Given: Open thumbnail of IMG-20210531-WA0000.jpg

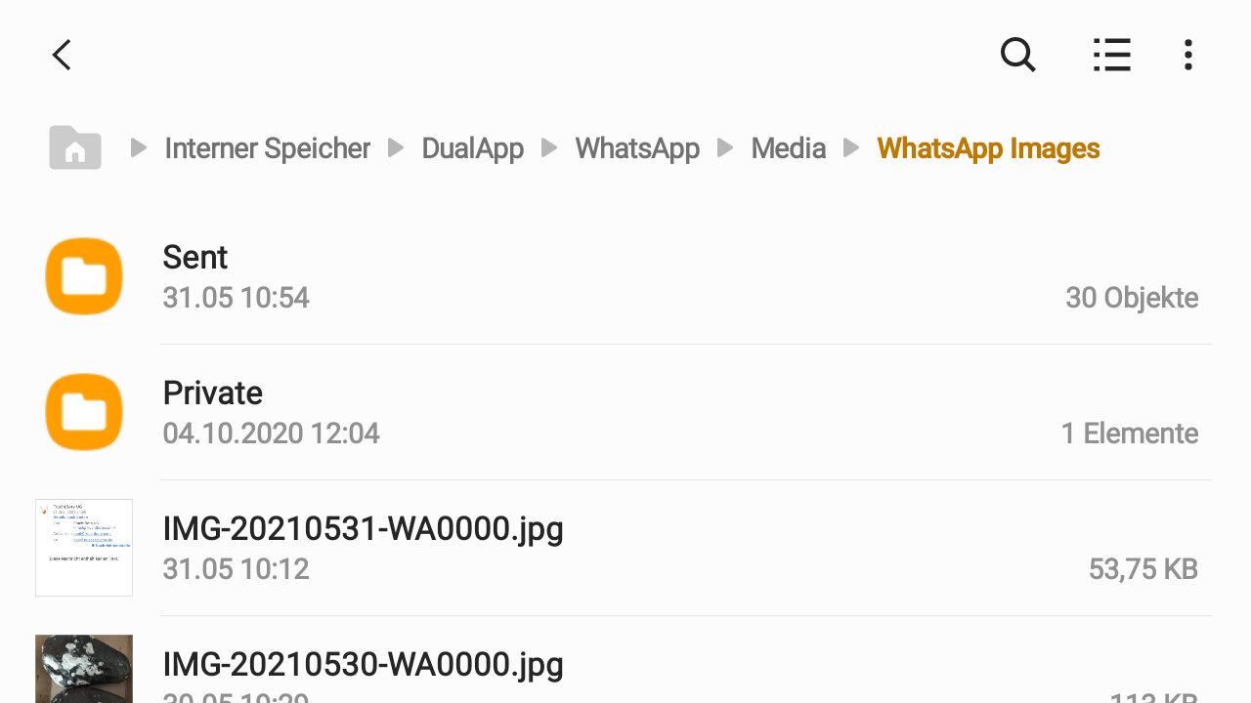Looking at the screenshot, I should click(x=84, y=548).
